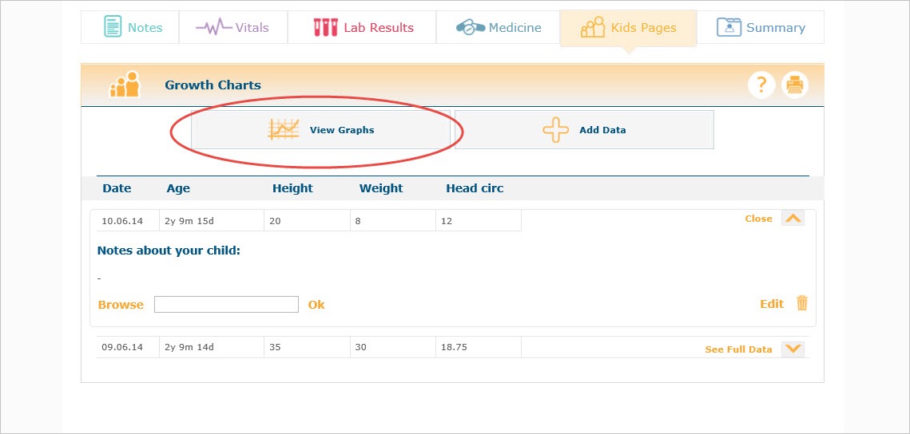Click the question mark help icon
Screen dimensions: 910x434
(x=761, y=85)
